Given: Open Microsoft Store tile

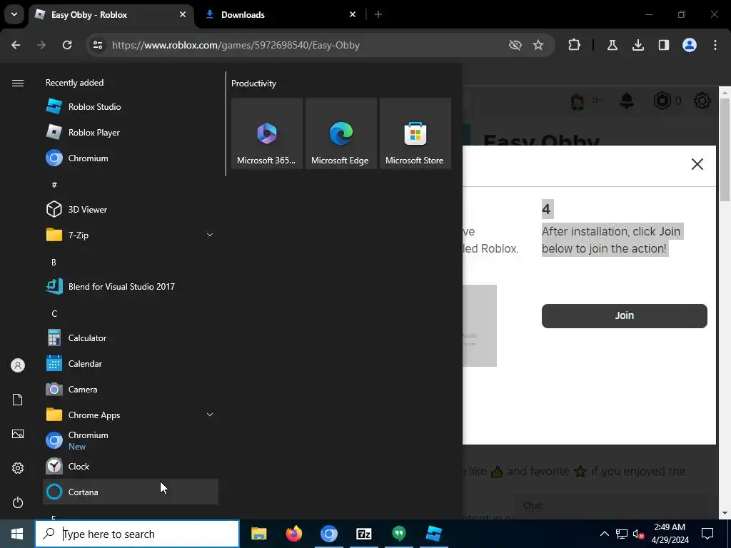Looking at the screenshot, I should (x=415, y=133).
